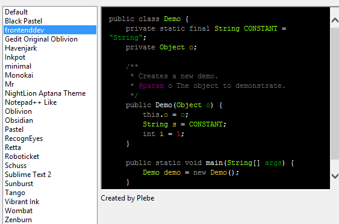339x224 pixels.
Task: Select the Monokai theme
Action: tap(50, 75)
